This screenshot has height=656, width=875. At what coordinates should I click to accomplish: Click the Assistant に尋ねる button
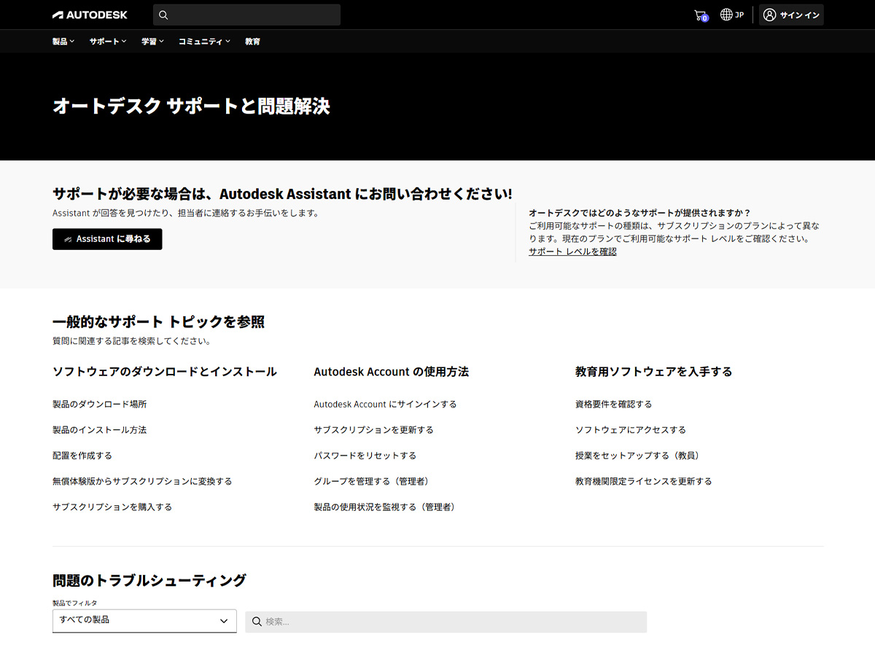(107, 238)
